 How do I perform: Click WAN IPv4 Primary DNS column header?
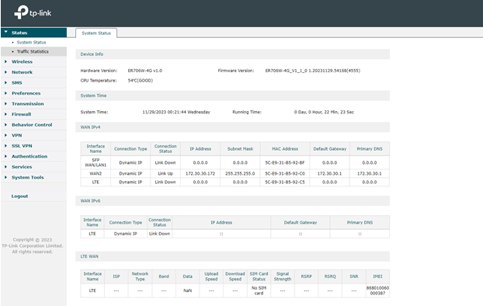370,149
